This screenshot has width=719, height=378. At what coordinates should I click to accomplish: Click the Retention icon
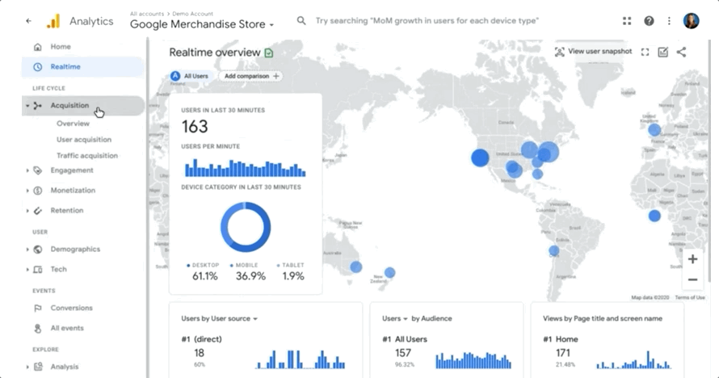click(x=38, y=211)
